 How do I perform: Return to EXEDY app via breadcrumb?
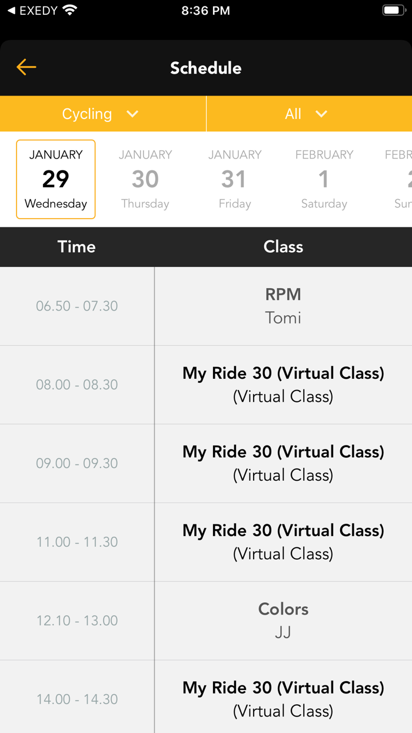tap(32, 11)
